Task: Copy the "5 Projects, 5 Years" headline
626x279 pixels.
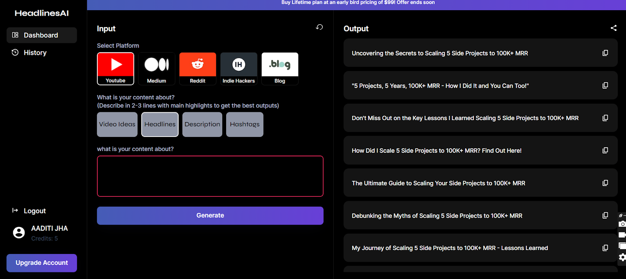Action: point(605,85)
